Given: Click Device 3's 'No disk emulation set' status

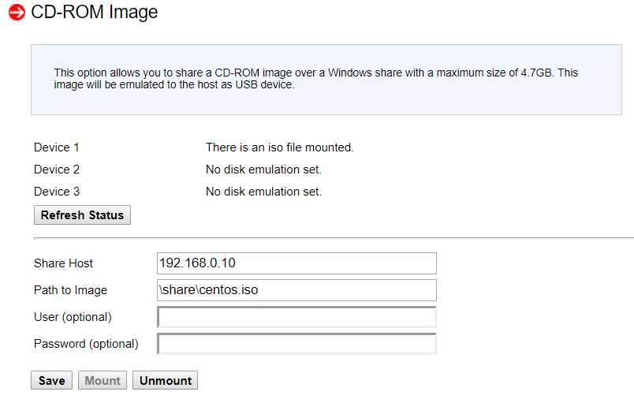Looking at the screenshot, I should click(263, 192).
